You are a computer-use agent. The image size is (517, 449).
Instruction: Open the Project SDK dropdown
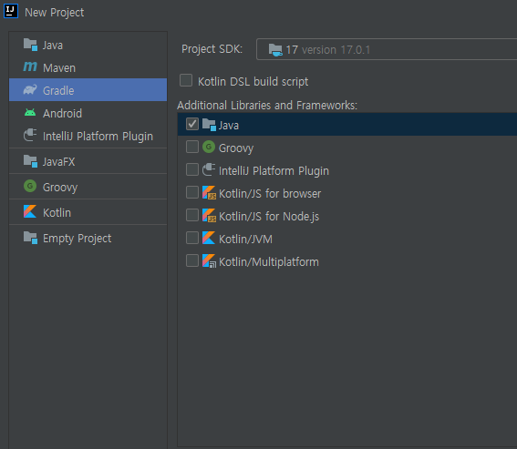pyautogui.click(x=387, y=49)
